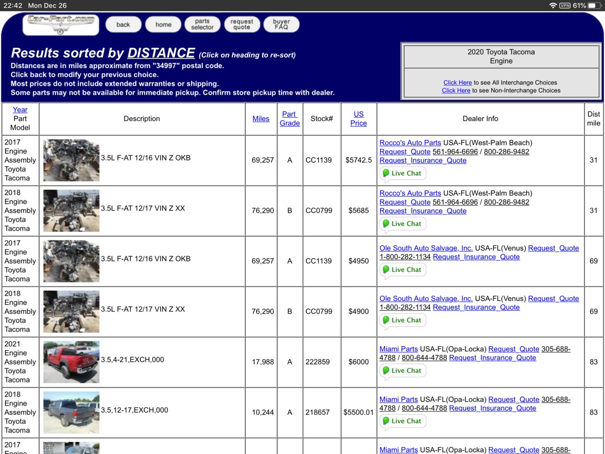The image size is (605, 454).
Task: Start Live Chat in $5500.01 Miami Parts row
Action: click(403, 421)
